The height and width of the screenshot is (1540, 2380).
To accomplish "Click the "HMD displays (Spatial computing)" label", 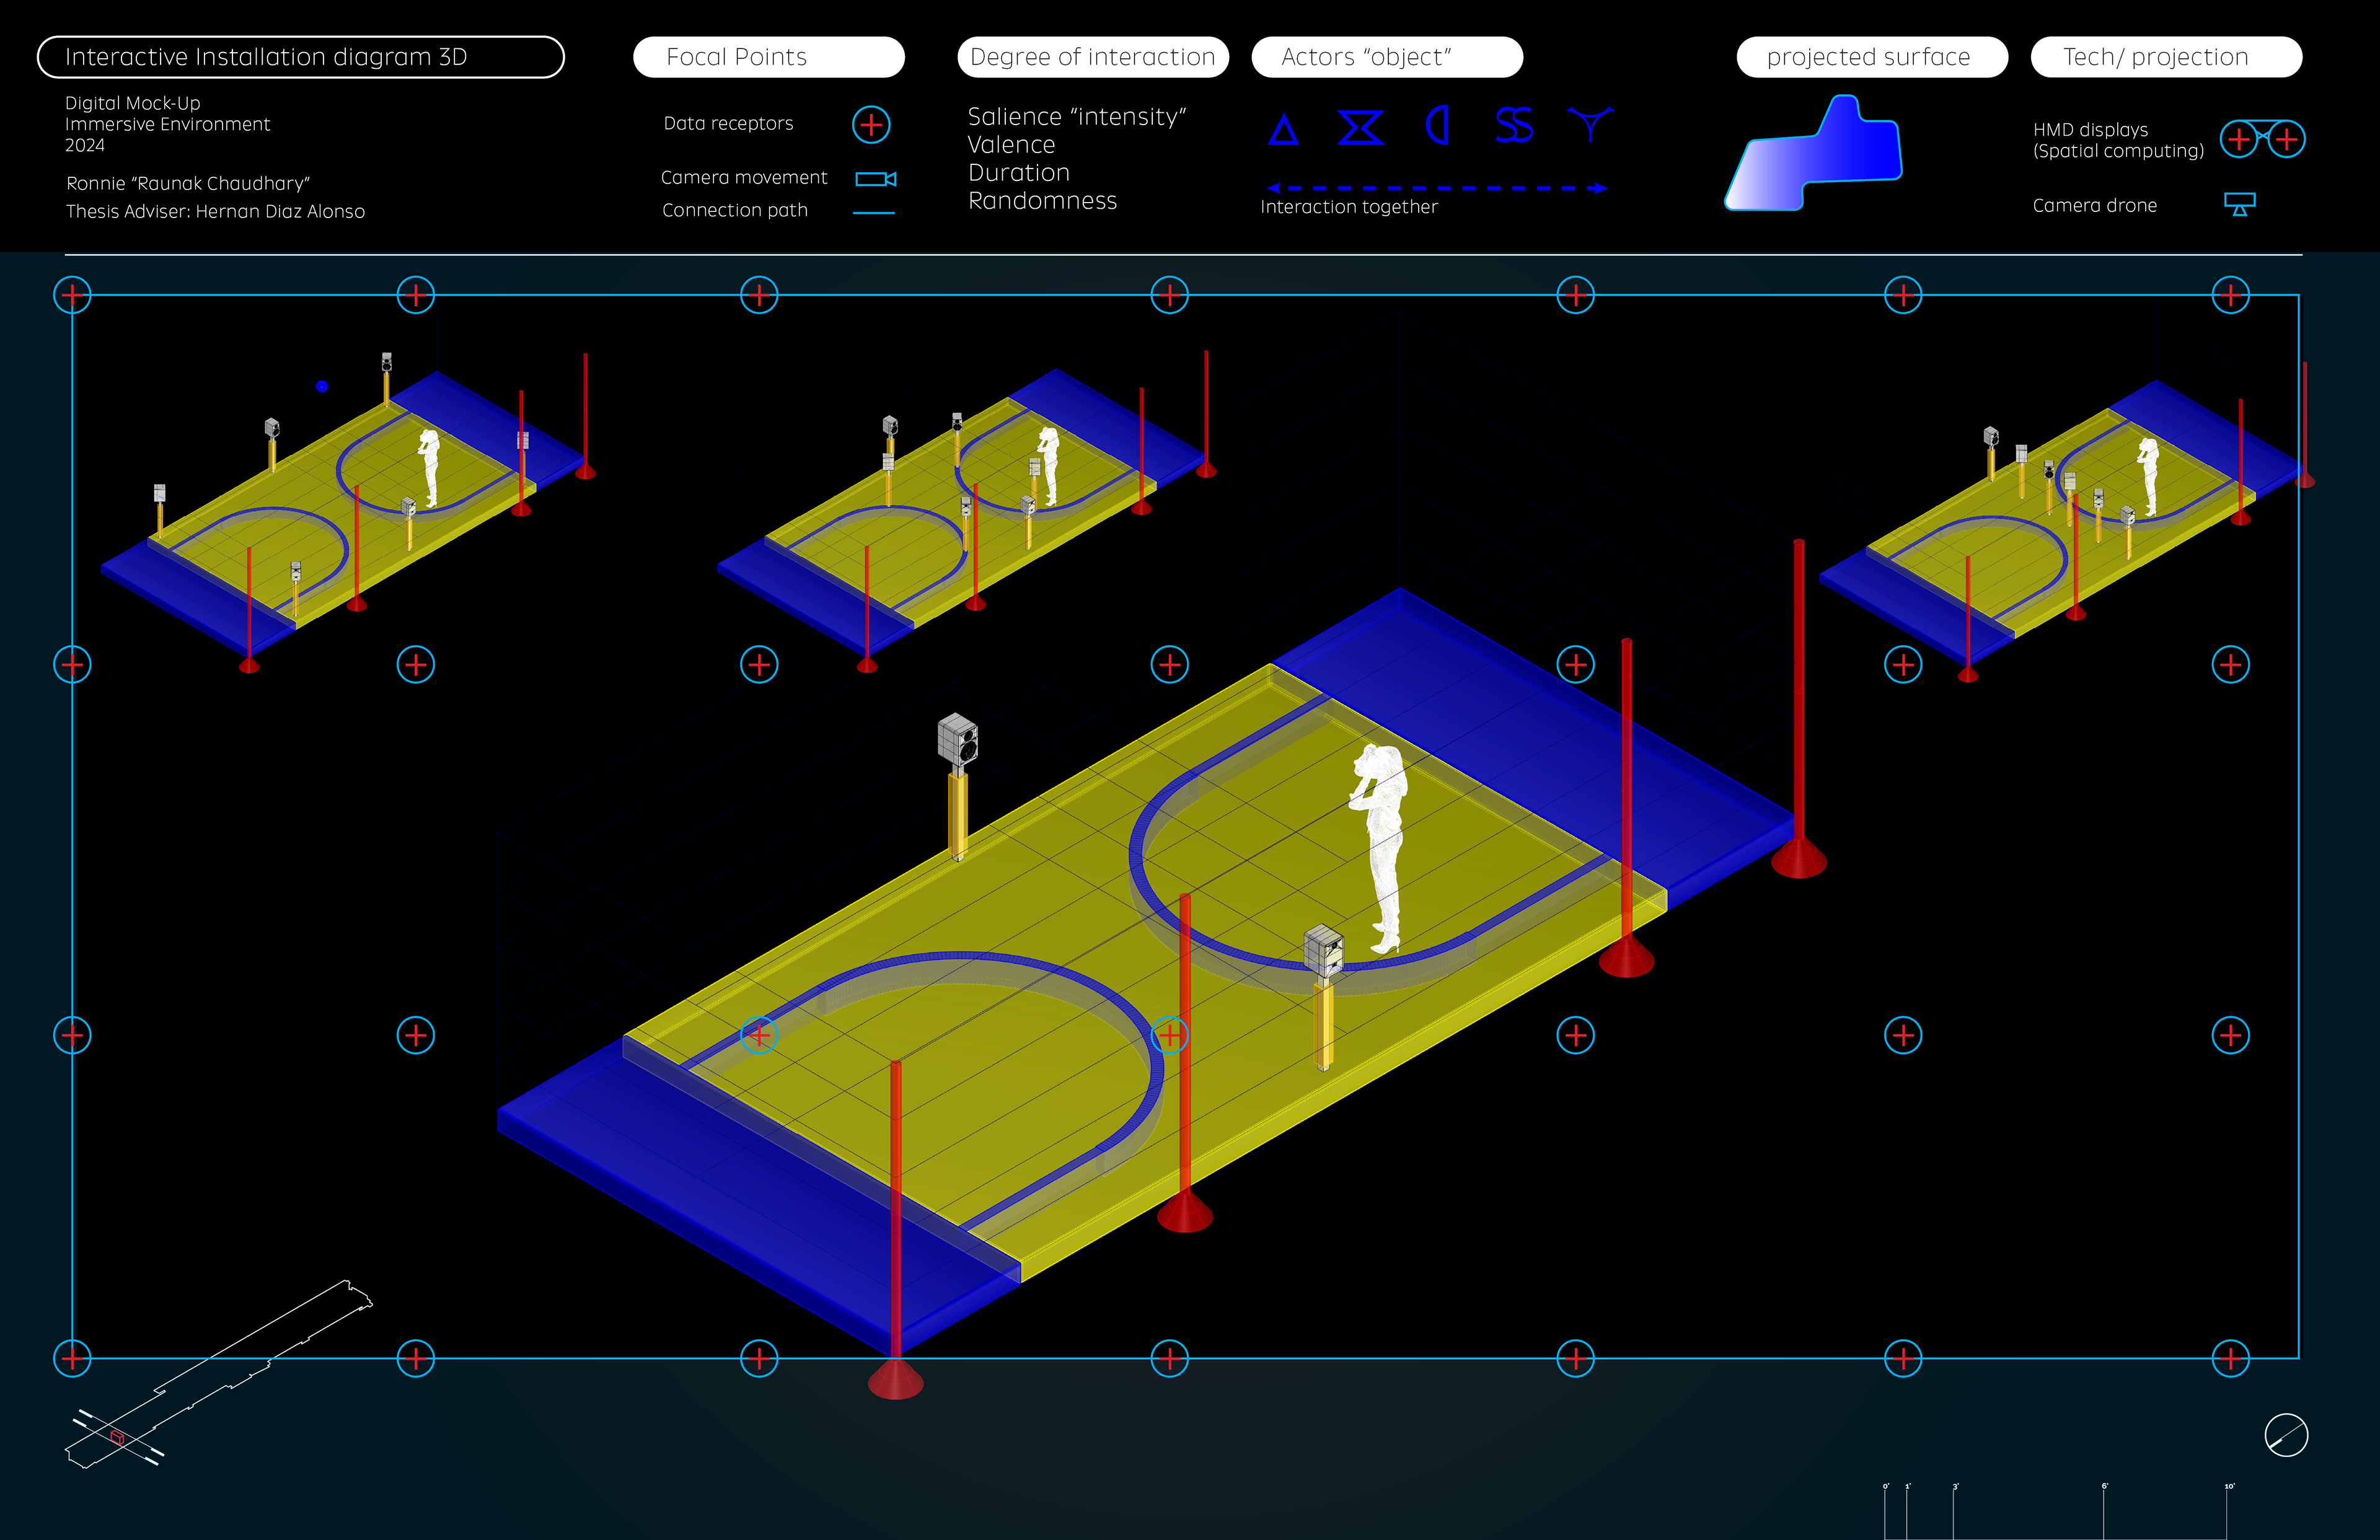I will (2119, 140).
